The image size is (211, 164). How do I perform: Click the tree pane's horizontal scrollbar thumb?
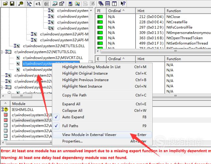click(22, 96)
